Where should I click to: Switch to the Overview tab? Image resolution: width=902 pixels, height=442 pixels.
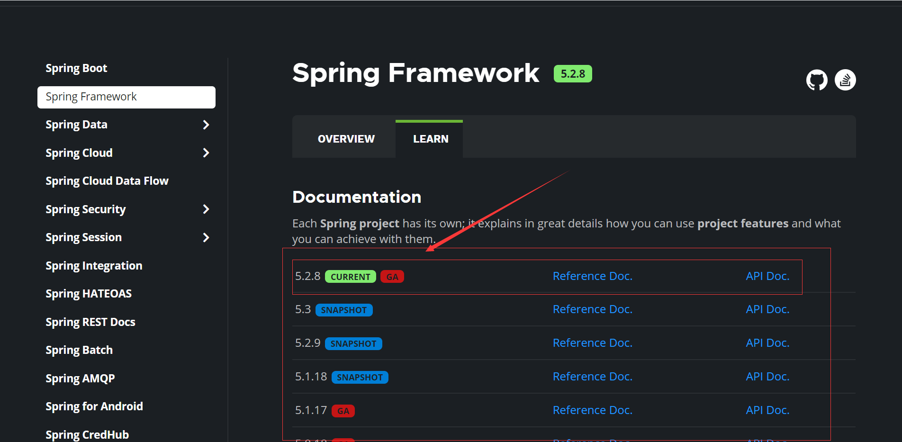(x=346, y=138)
